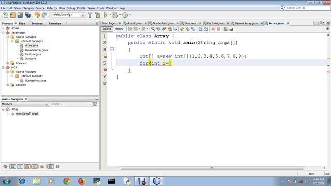Click the Debug Project icon
The width and height of the screenshot is (331, 186).
coord(115,15)
